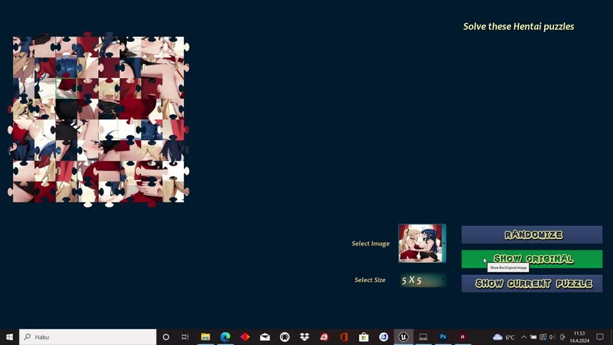The width and height of the screenshot is (613, 345).
Task: Switch to Unreal Engine in taskbar
Action: click(403, 337)
